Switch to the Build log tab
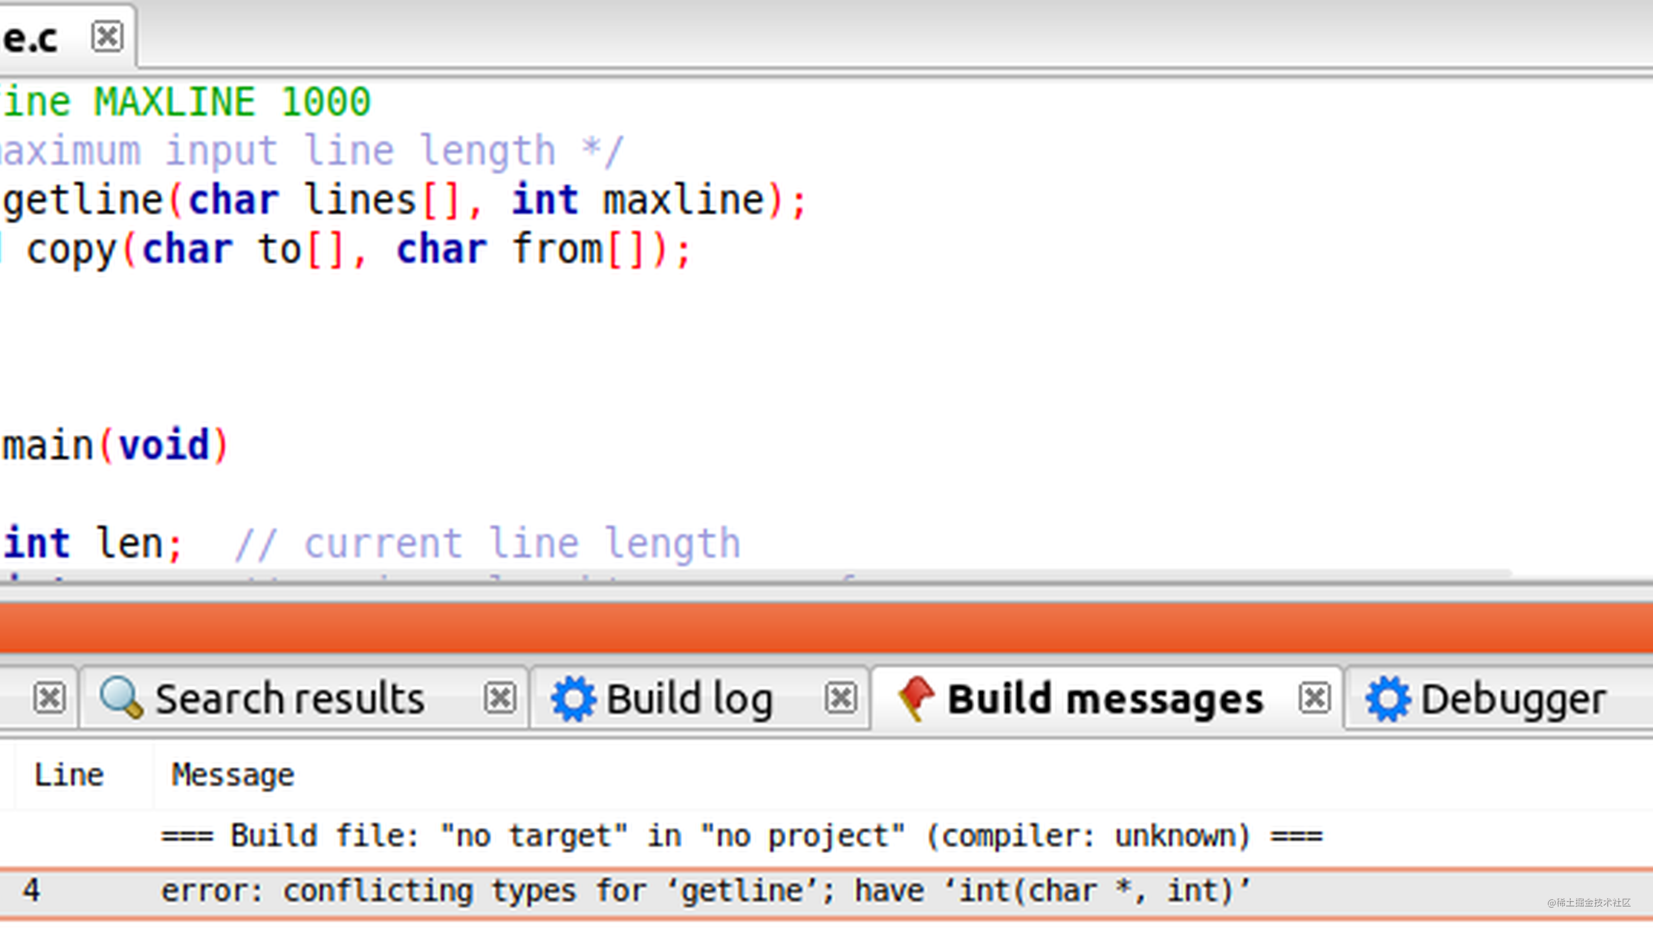This screenshot has width=1653, height=930. click(689, 699)
